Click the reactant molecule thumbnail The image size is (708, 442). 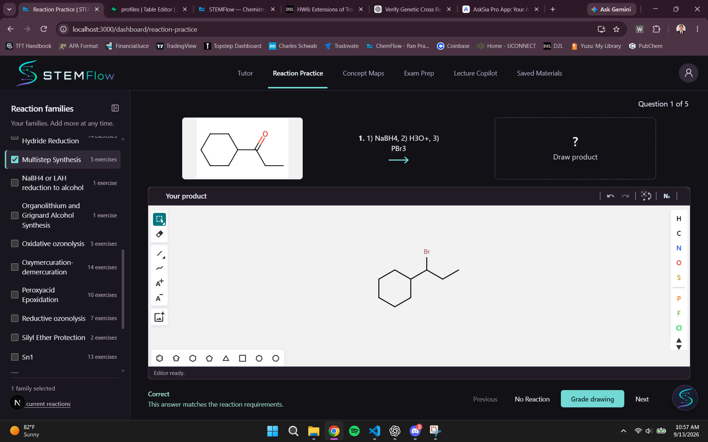tap(242, 148)
